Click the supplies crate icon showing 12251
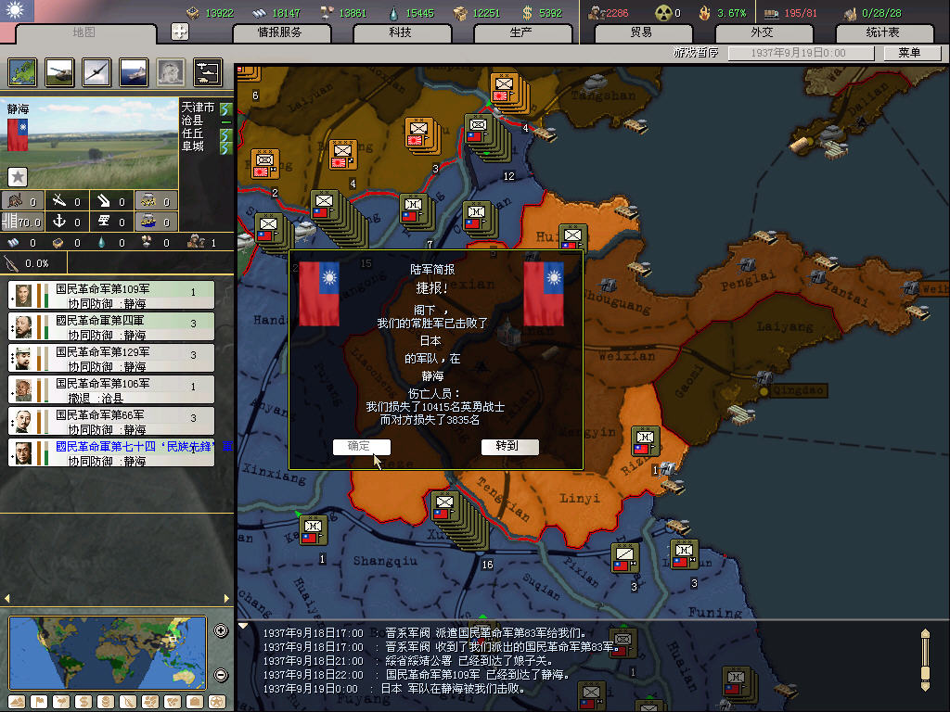950x712 pixels. click(x=460, y=13)
